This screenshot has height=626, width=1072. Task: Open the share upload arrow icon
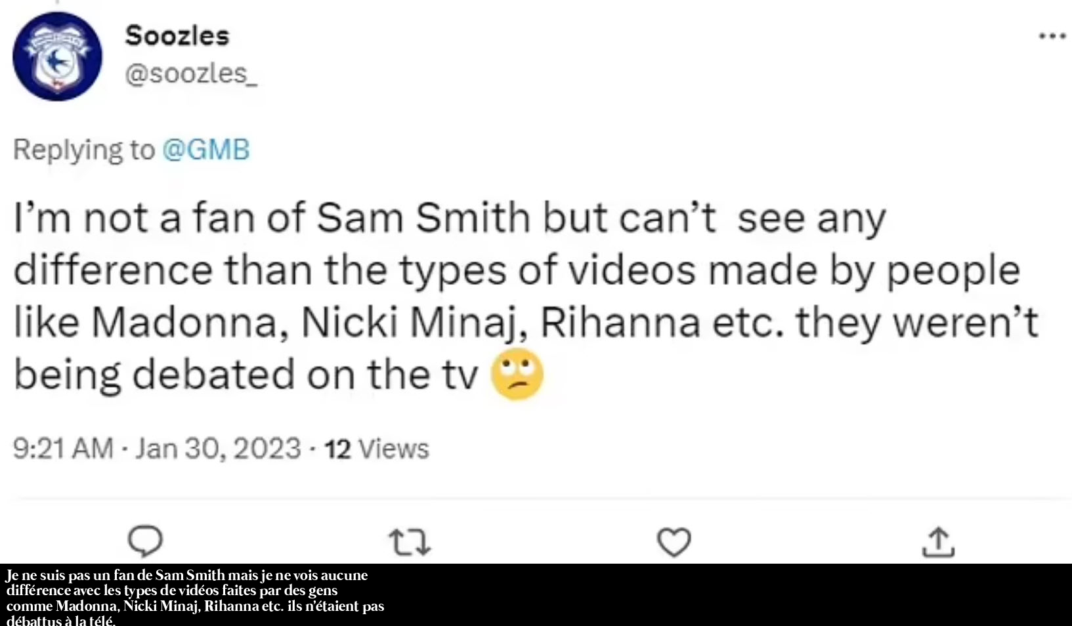click(x=939, y=543)
